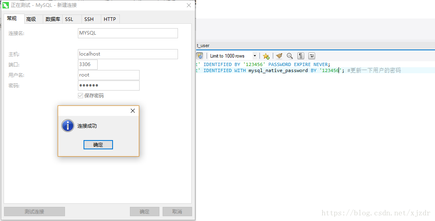Click the 端口 field containing 3306
Image resolution: width=435 pixels, height=221 pixels.
(x=88, y=64)
